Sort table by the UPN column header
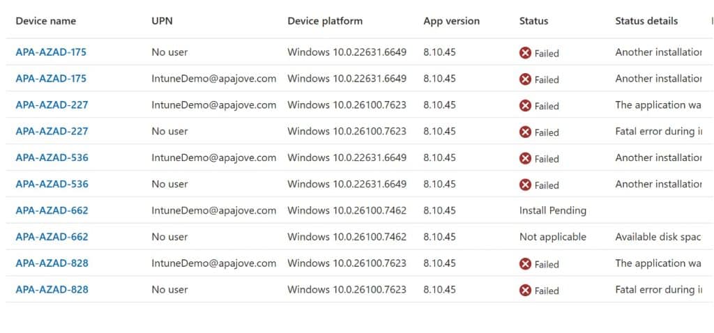 [162, 21]
